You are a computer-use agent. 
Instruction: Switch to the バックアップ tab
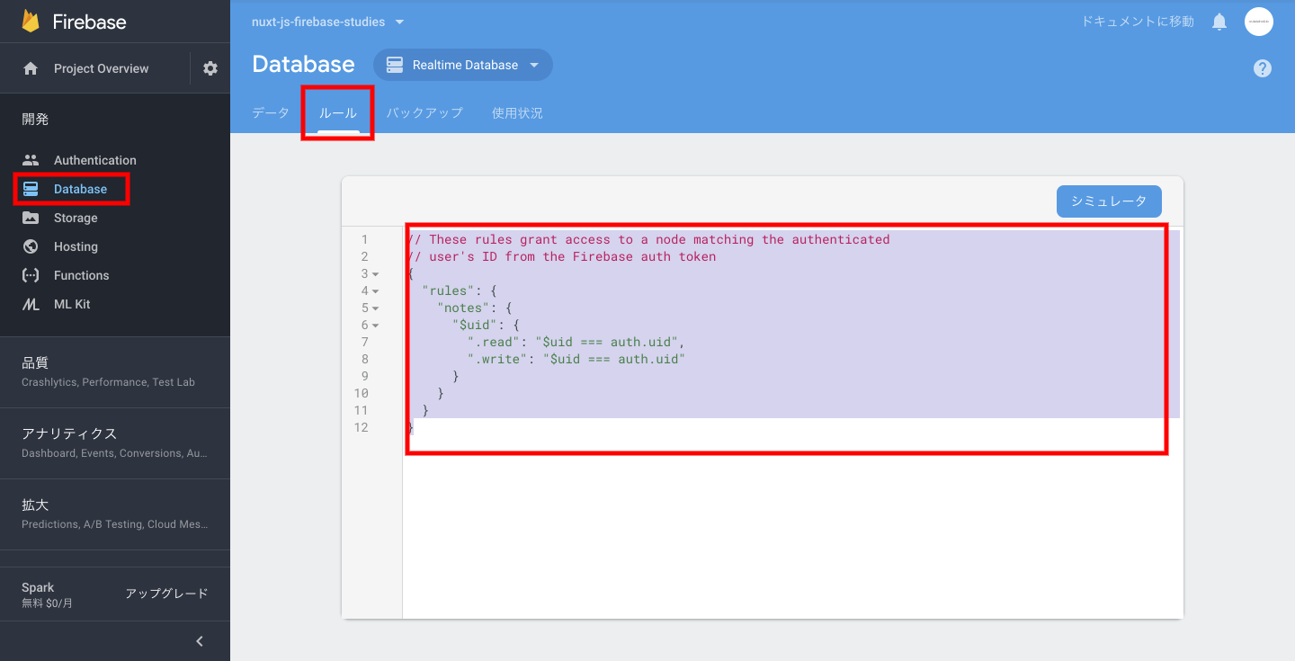click(424, 113)
